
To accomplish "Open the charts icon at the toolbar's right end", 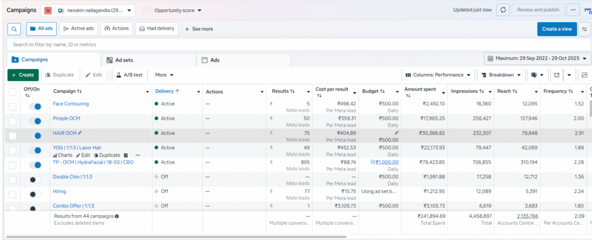I will tap(584, 75).
